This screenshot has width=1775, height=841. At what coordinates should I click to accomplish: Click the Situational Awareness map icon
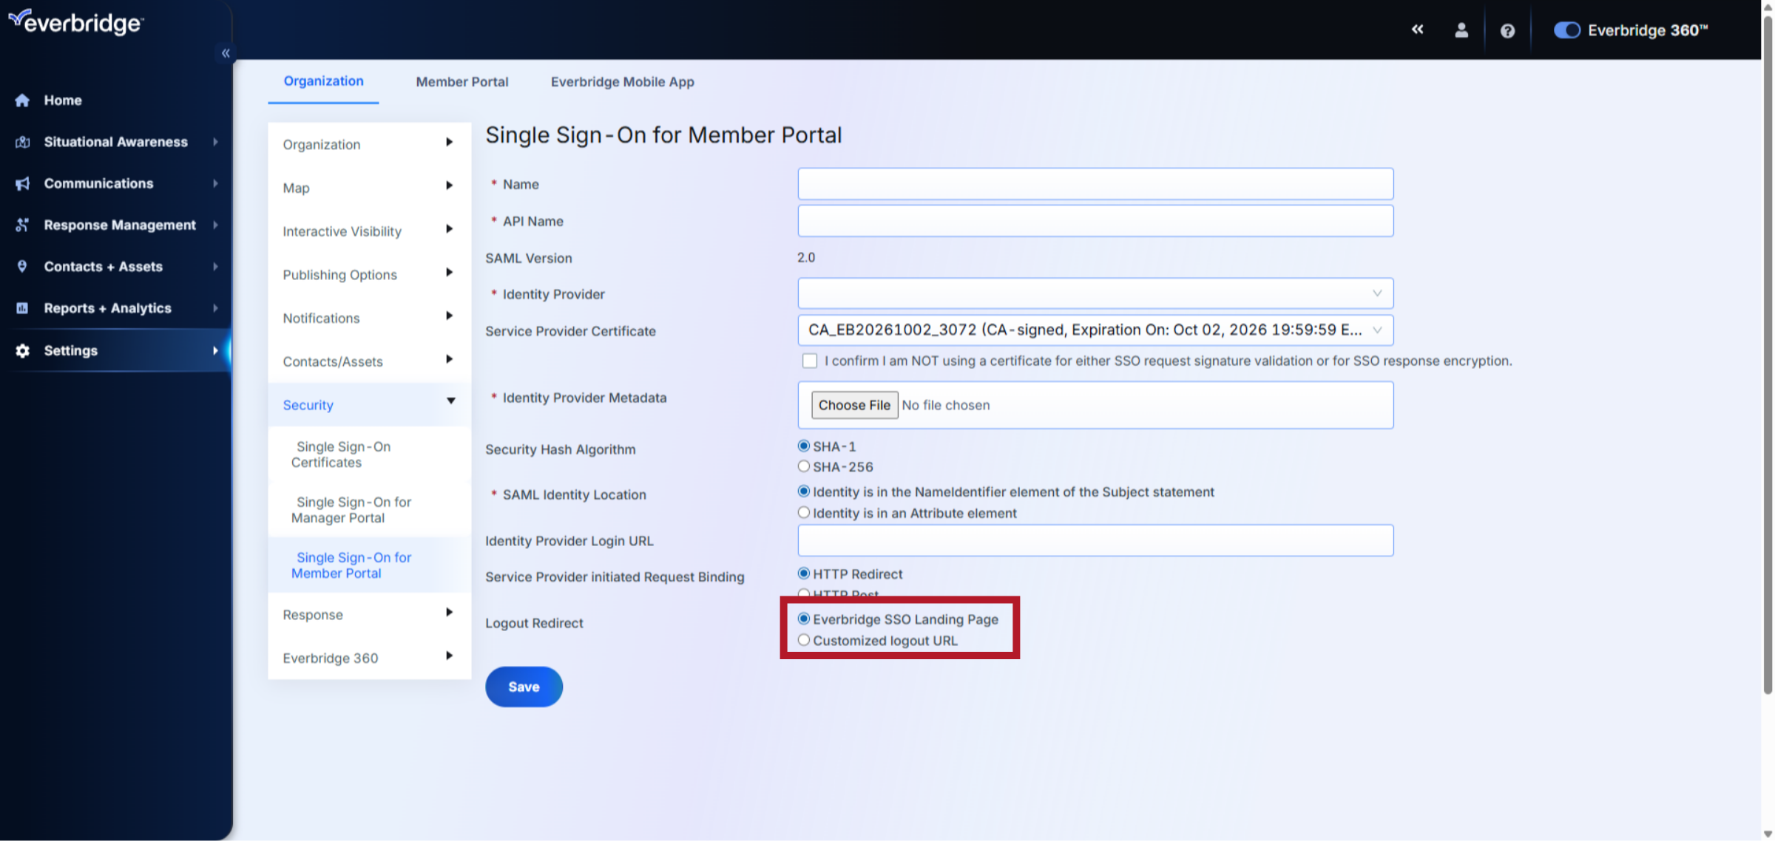tap(22, 142)
